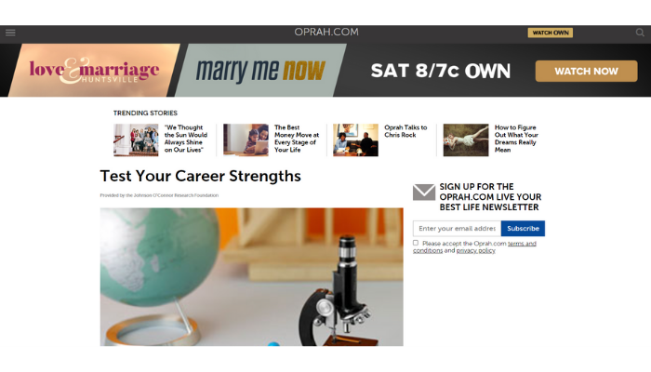This screenshot has width=651, height=372.
Task: Open the terms and conditions link
Action: click(x=474, y=247)
